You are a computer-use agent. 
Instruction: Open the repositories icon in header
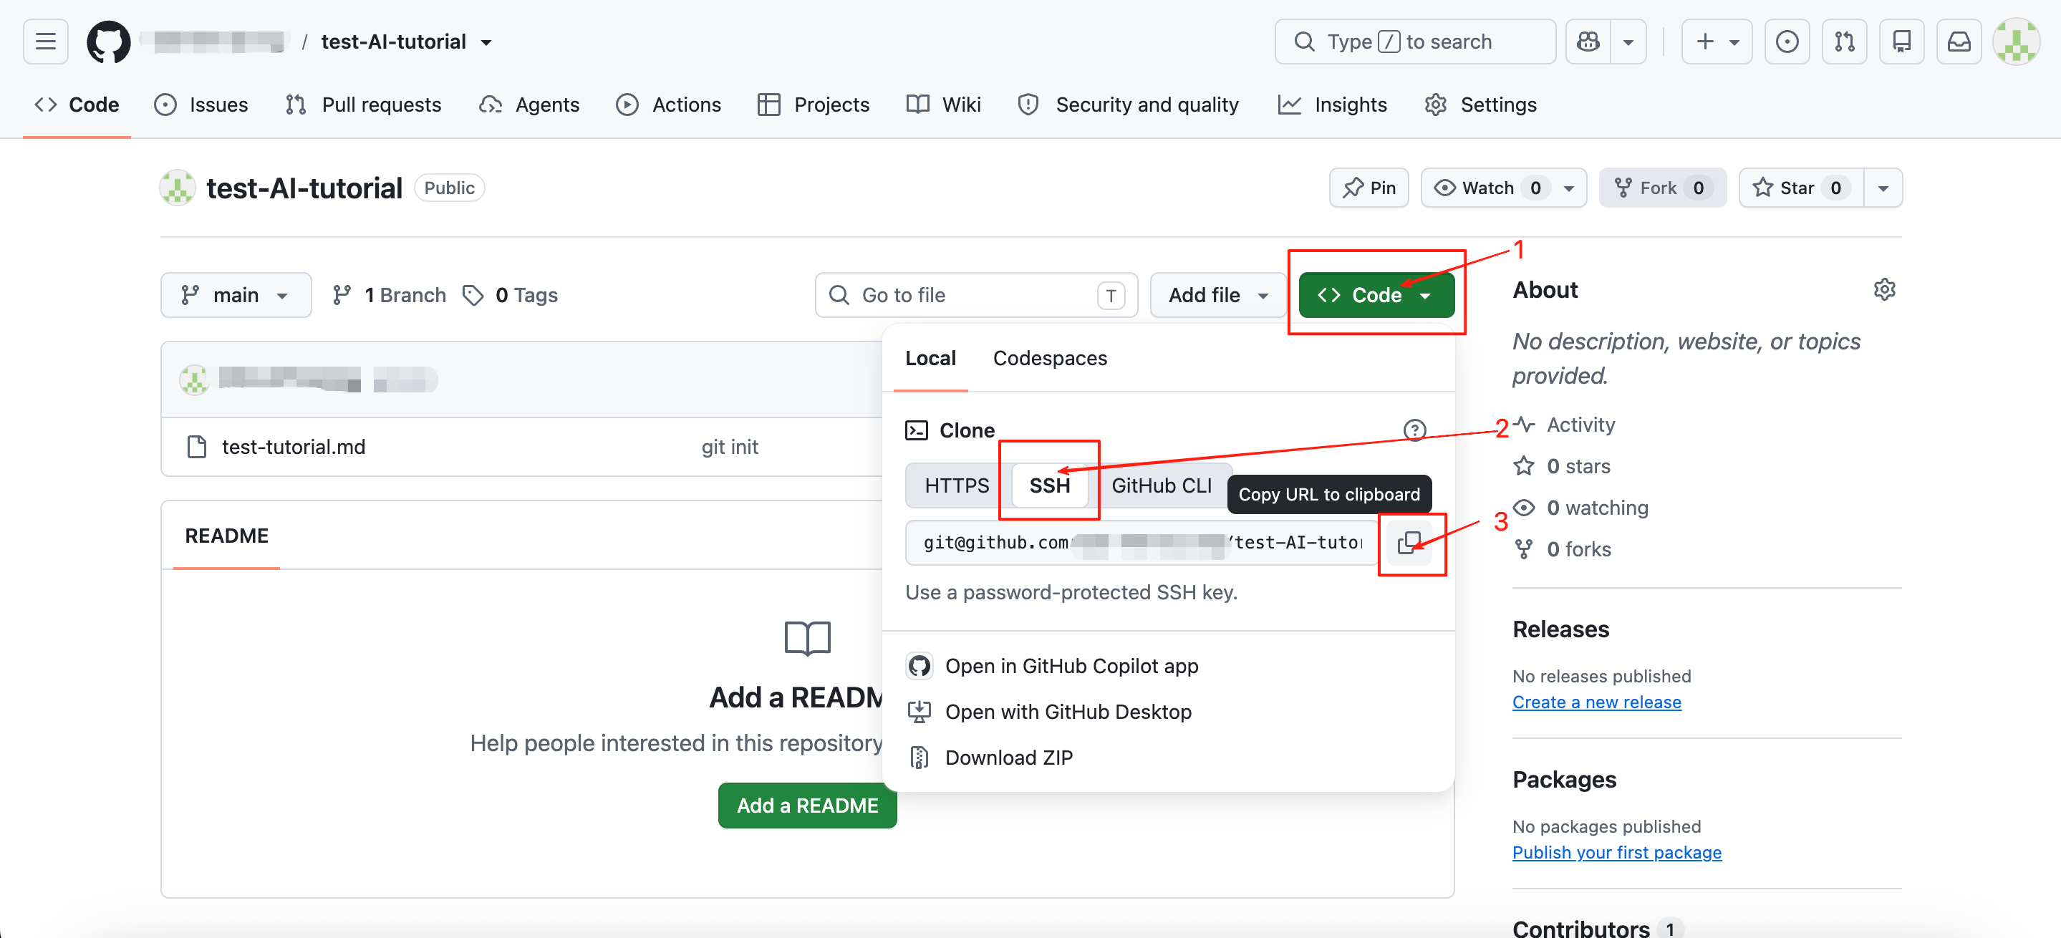point(1902,42)
